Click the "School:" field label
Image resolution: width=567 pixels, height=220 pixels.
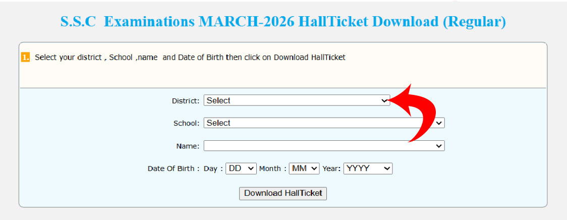(x=187, y=124)
